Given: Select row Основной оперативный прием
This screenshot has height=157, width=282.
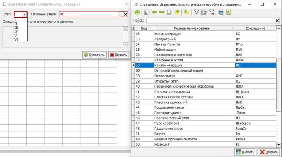Looking at the screenshot, I should (x=204, y=71).
